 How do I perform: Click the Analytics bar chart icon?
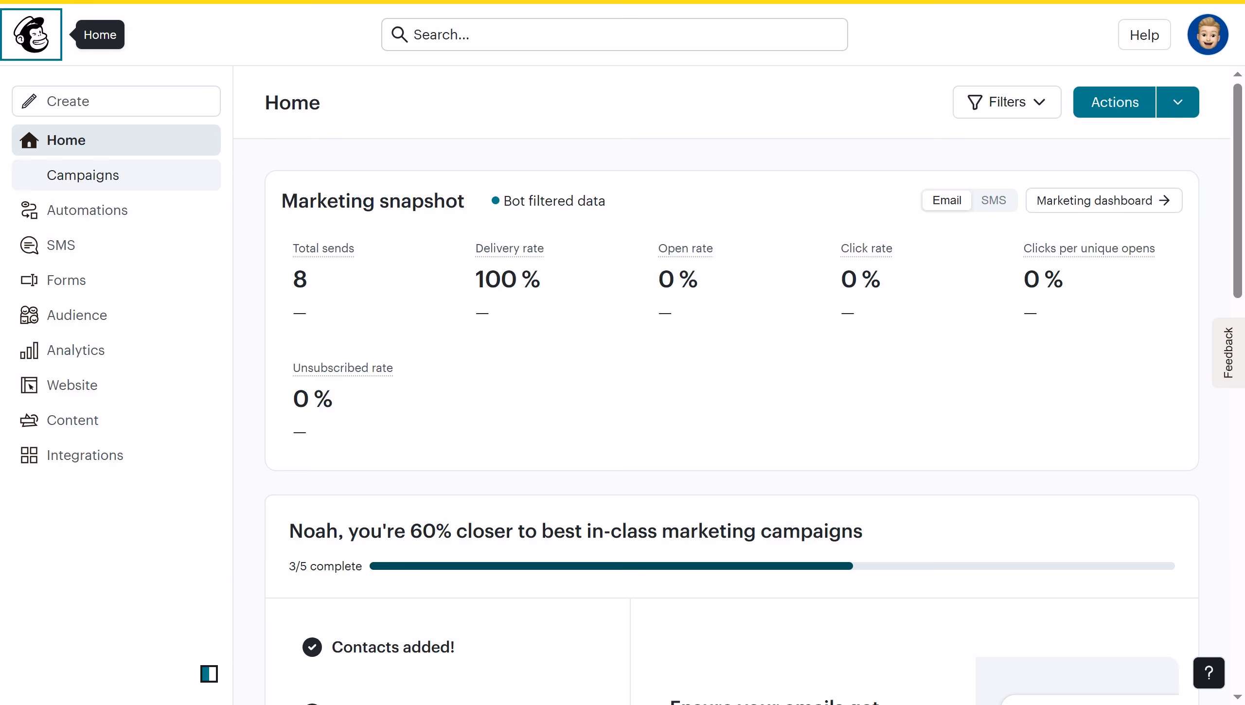[x=29, y=350]
